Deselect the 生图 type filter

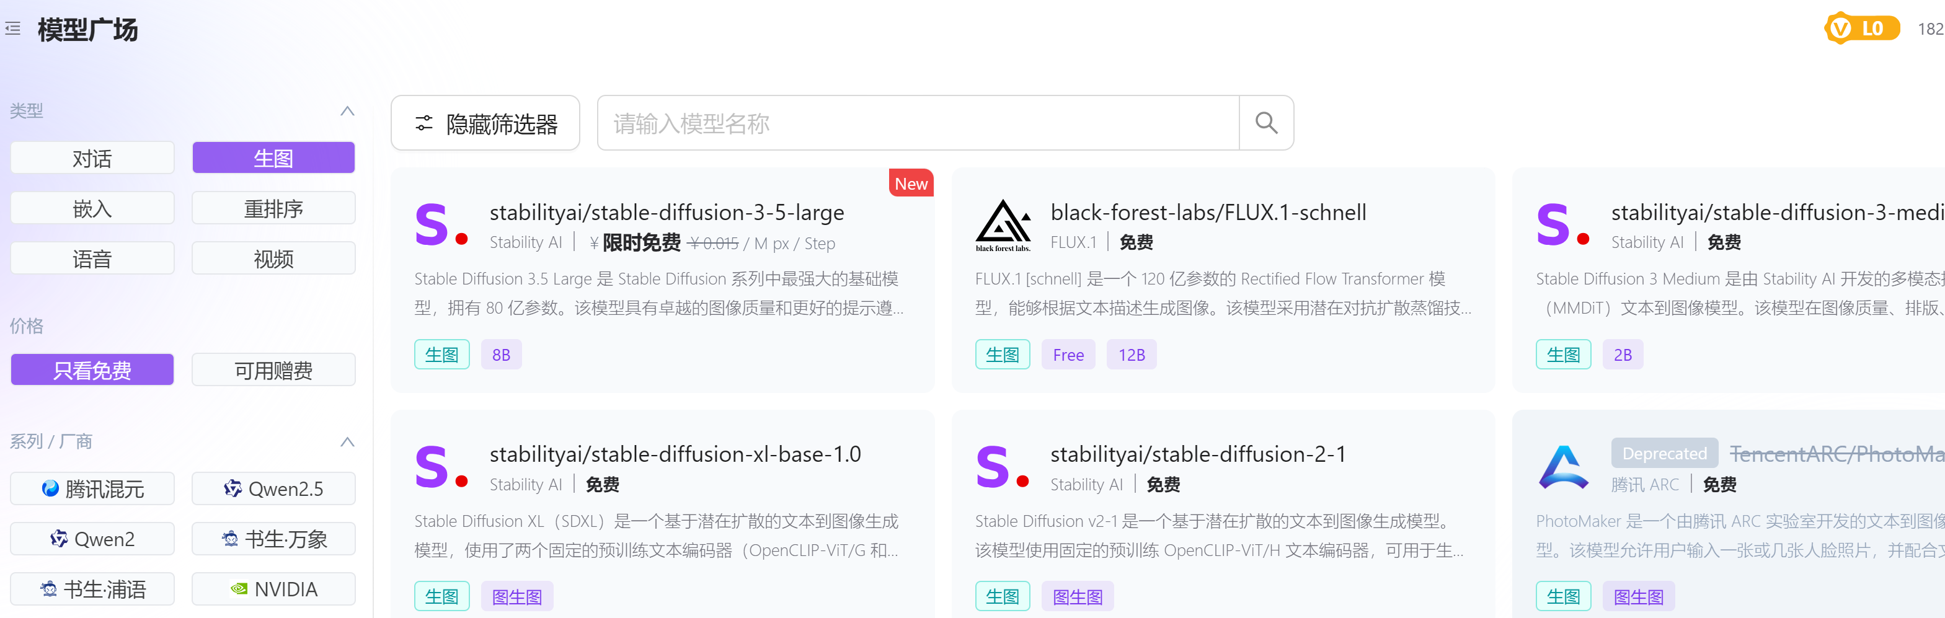pos(273,159)
